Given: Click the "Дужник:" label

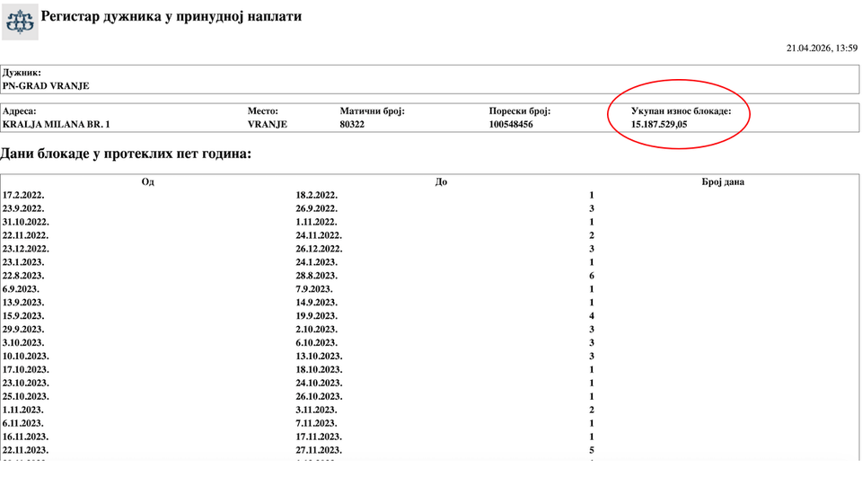Looking at the screenshot, I should pos(22,73).
